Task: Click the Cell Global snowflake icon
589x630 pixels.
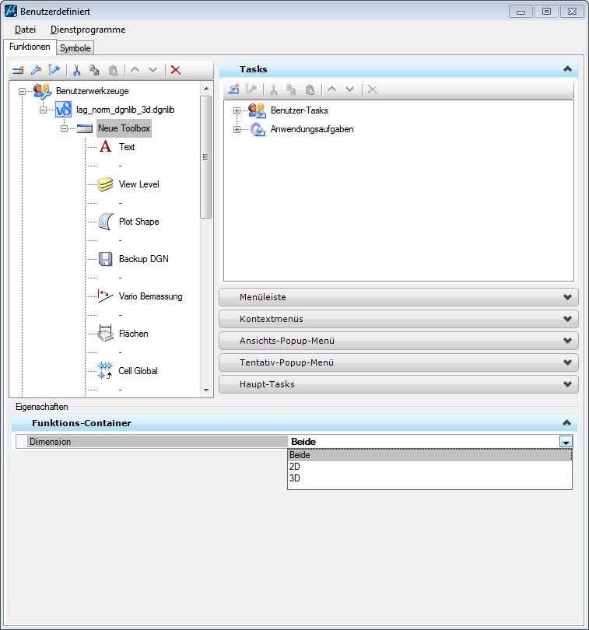Action: (105, 371)
